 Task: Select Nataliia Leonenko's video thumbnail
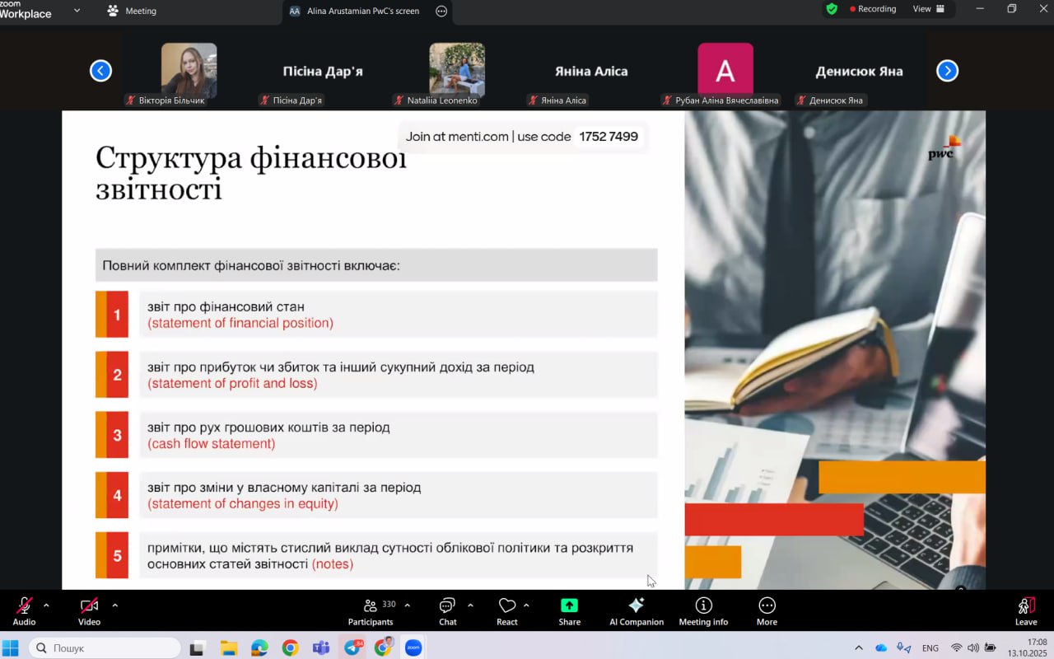pyautogui.click(x=457, y=70)
